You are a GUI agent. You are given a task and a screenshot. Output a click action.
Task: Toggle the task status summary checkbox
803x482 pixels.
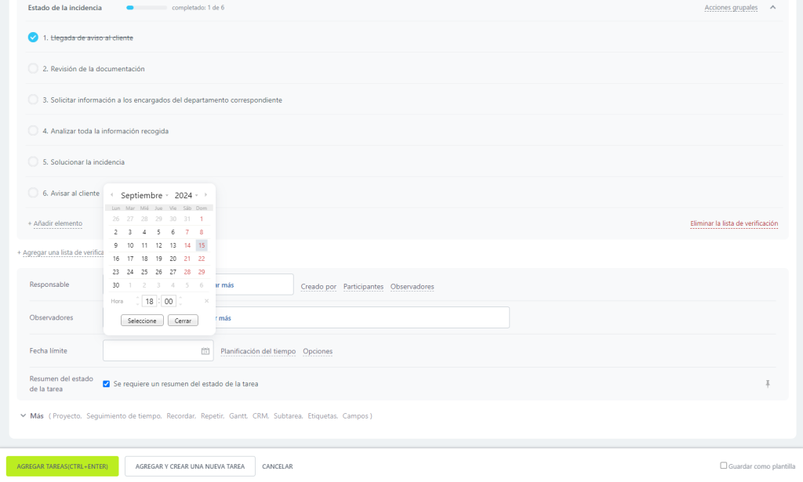coord(107,384)
